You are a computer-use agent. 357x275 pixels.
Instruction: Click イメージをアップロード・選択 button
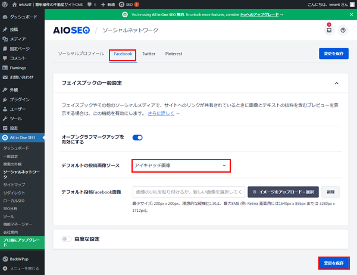click(x=283, y=192)
